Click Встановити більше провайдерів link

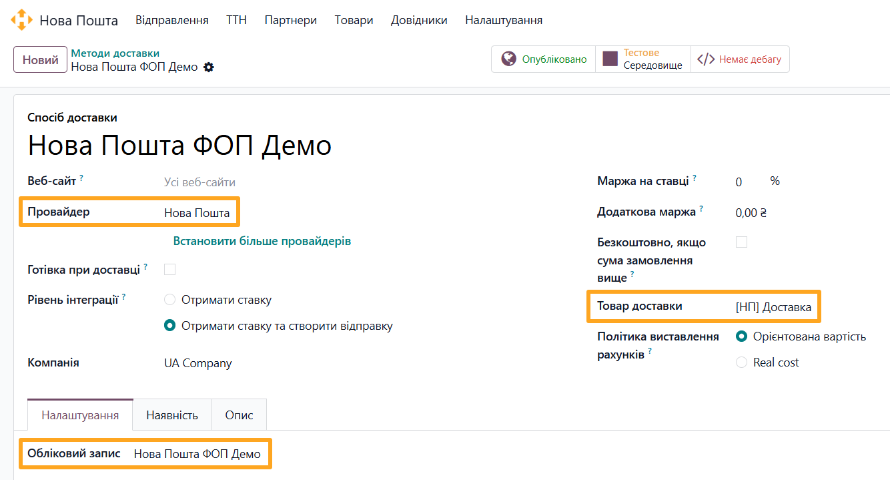[262, 241]
